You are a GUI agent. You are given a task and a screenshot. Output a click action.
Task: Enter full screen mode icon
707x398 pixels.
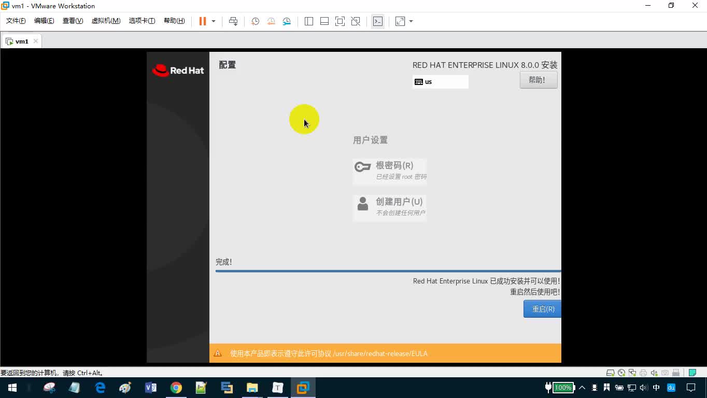[340, 21]
